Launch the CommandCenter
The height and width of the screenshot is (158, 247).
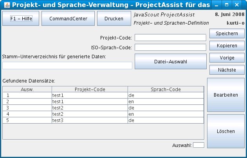coord(68,18)
